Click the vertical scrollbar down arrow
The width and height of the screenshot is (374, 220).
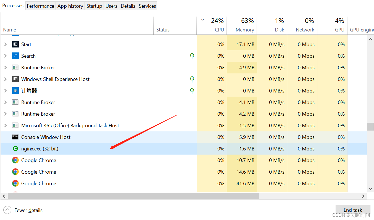(x=370, y=189)
